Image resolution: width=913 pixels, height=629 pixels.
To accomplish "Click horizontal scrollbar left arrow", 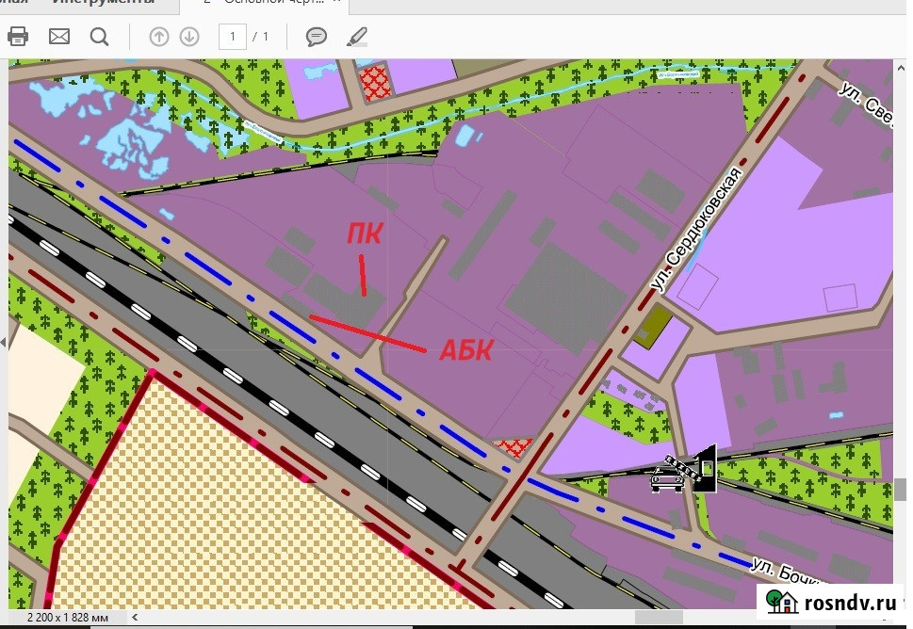I will click(135, 618).
